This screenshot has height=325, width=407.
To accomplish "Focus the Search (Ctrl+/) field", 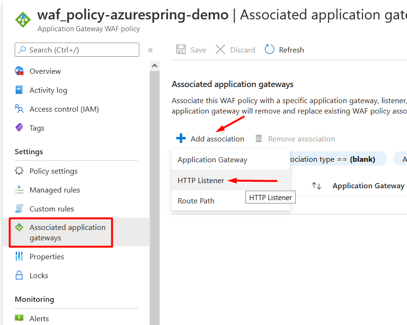I will [x=77, y=50].
